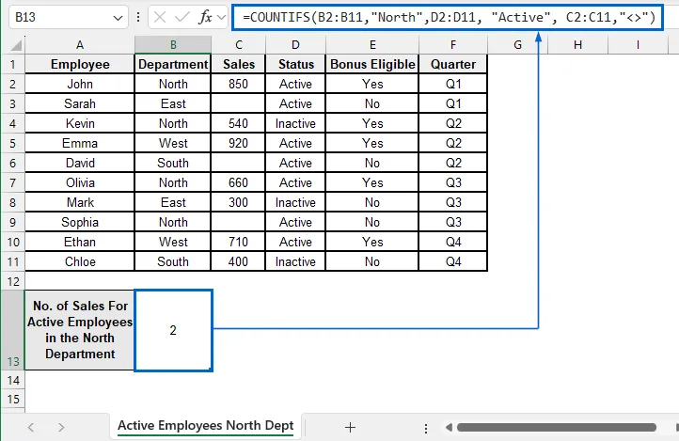The image size is (679, 441).
Task: Select row 12 header
Action: pyautogui.click(x=12, y=282)
